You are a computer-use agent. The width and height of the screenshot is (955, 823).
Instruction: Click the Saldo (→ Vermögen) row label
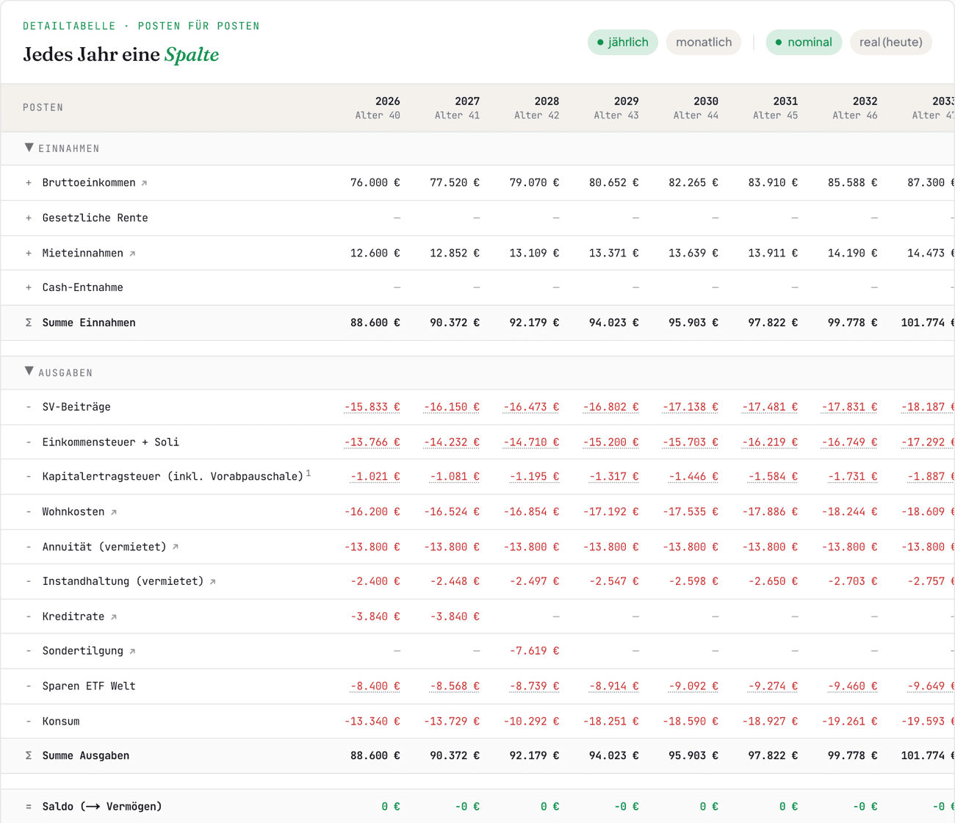102,807
